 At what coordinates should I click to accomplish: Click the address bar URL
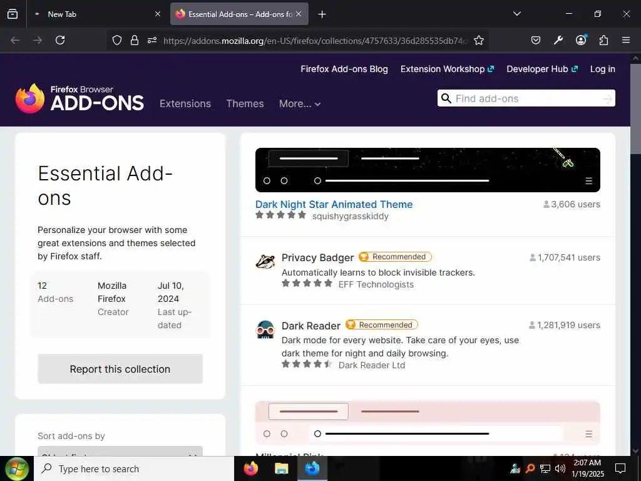click(x=315, y=41)
